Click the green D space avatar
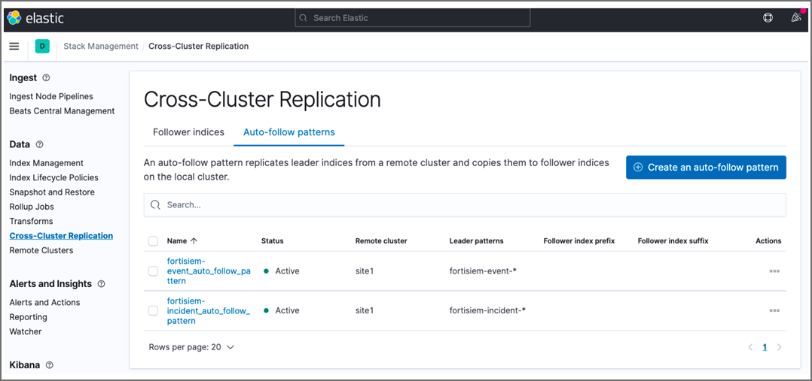This screenshot has height=381, width=812. coord(42,47)
